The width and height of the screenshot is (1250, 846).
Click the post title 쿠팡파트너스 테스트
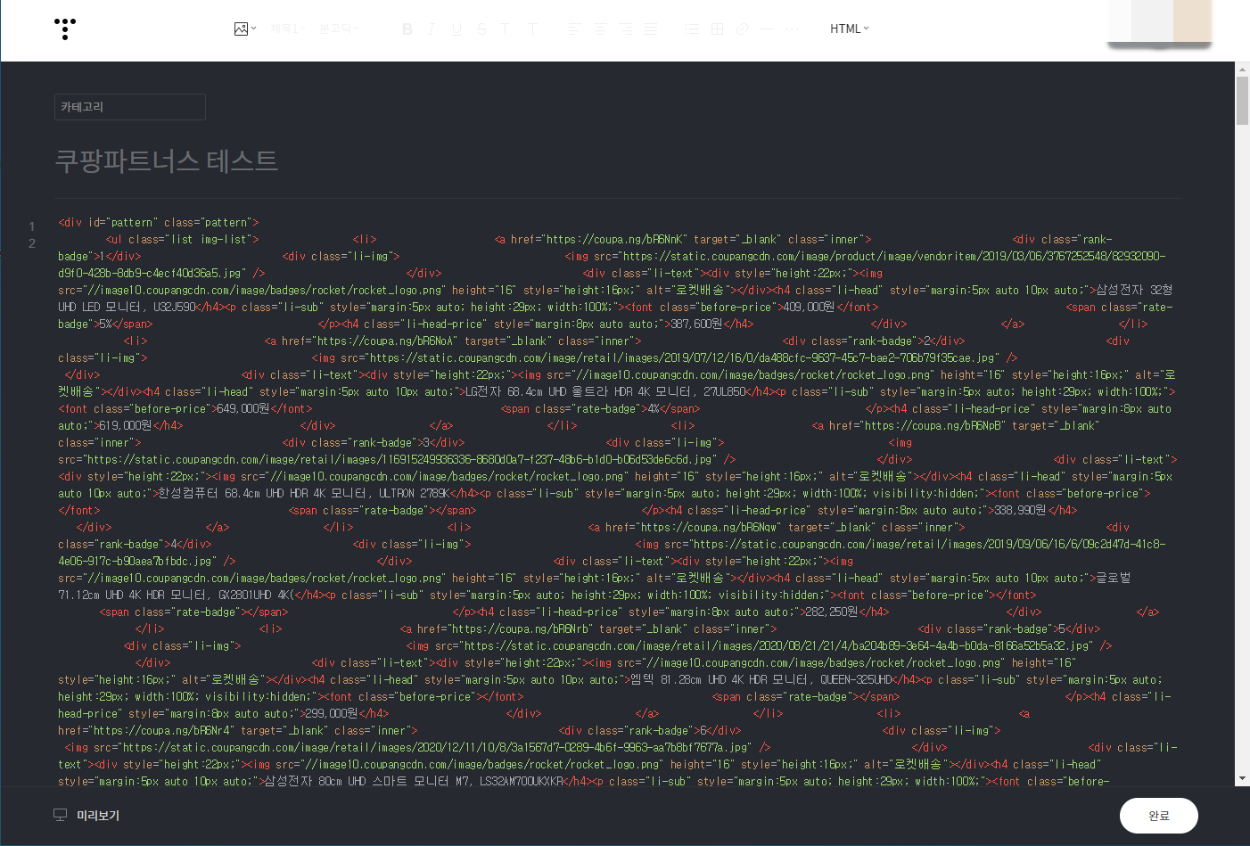pyautogui.click(x=167, y=160)
